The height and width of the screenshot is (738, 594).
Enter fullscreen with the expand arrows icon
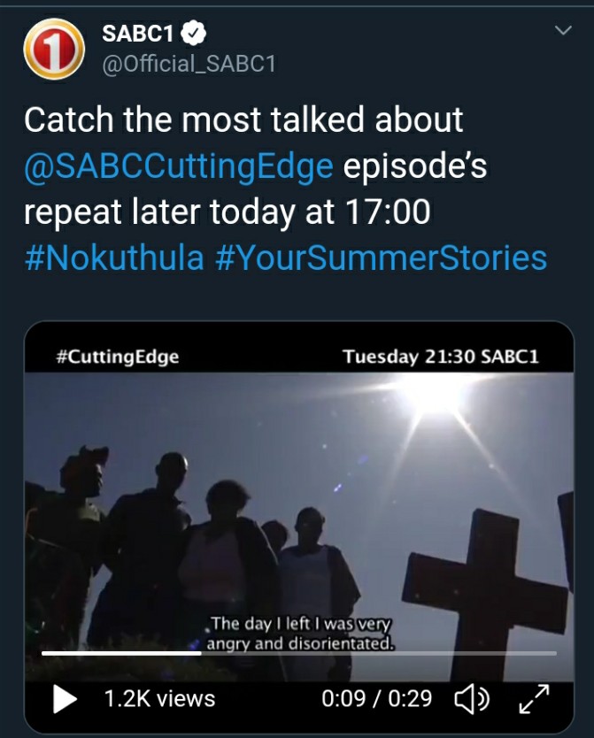click(534, 699)
